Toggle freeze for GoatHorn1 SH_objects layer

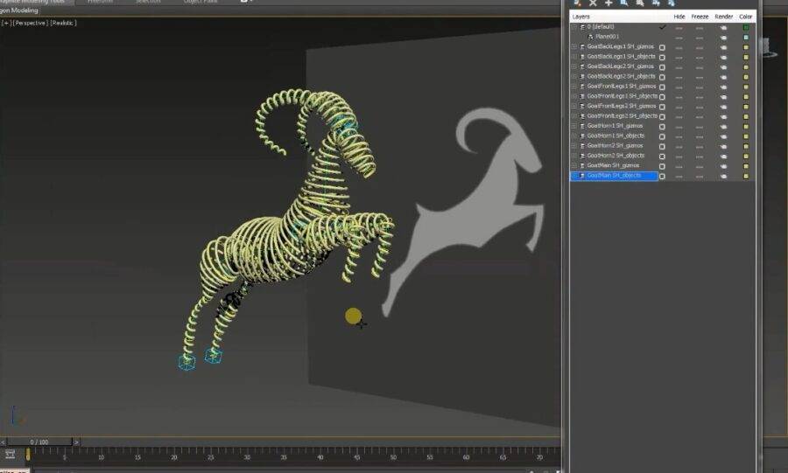pos(699,136)
